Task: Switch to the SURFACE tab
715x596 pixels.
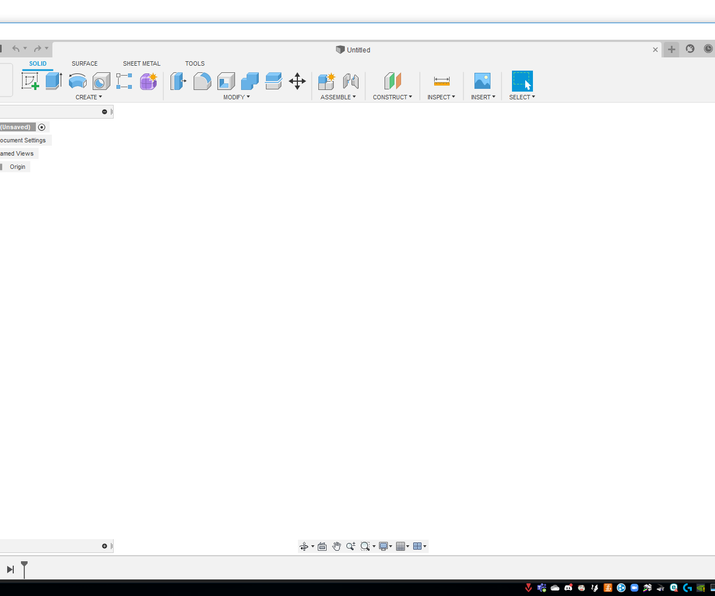Action: (84, 63)
